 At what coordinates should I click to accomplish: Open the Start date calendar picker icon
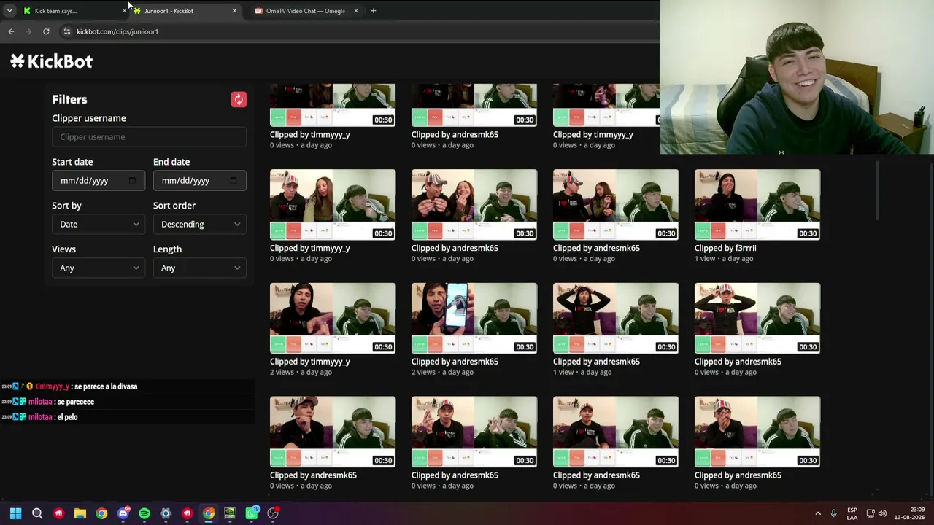pyautogui.click(x=132, y=181)
